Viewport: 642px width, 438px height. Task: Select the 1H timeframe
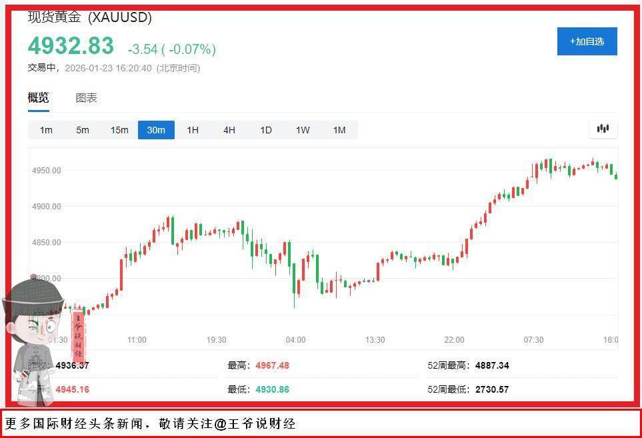click(193, 130)
